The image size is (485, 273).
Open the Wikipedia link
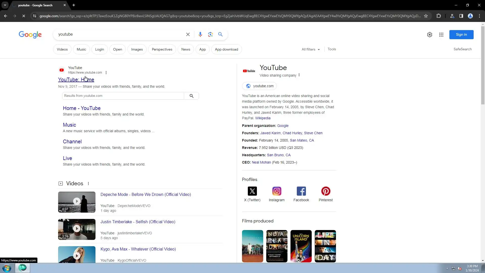click(262, 118)
